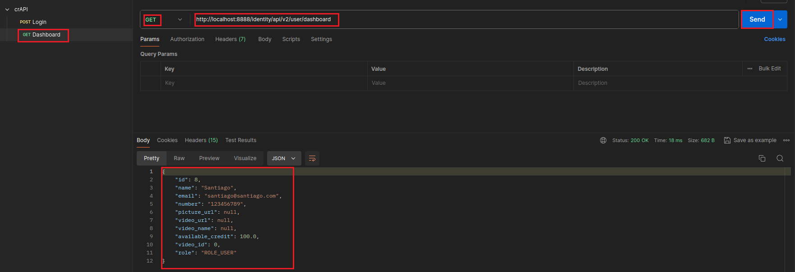
Task: Open the response more options ellipsis
Action: tap(786, 140)
